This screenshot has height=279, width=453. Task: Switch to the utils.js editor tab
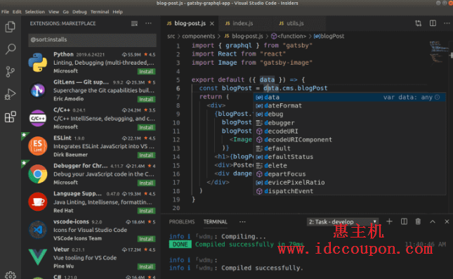tap(295, 23)
